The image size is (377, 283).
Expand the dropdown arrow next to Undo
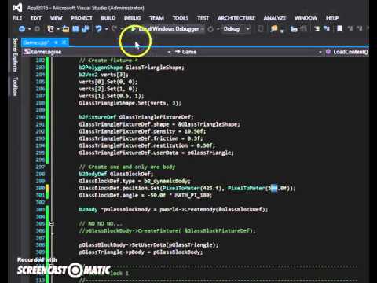pyautogui.click(x=106, y=29)
